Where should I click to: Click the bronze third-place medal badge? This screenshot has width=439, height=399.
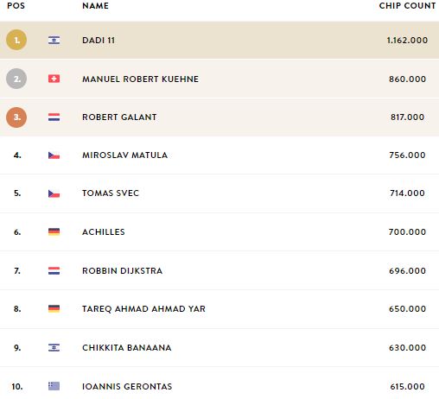16,117
